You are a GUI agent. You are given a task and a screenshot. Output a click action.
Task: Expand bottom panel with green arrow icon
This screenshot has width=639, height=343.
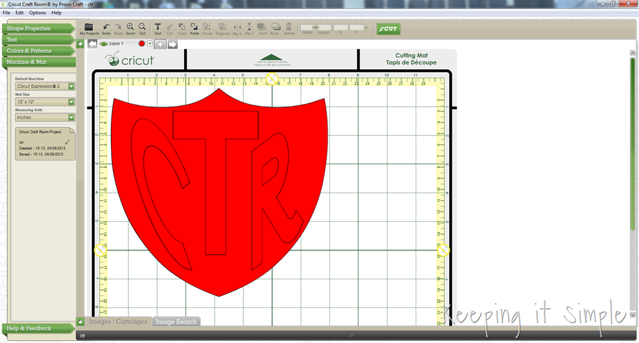point(80,322)
